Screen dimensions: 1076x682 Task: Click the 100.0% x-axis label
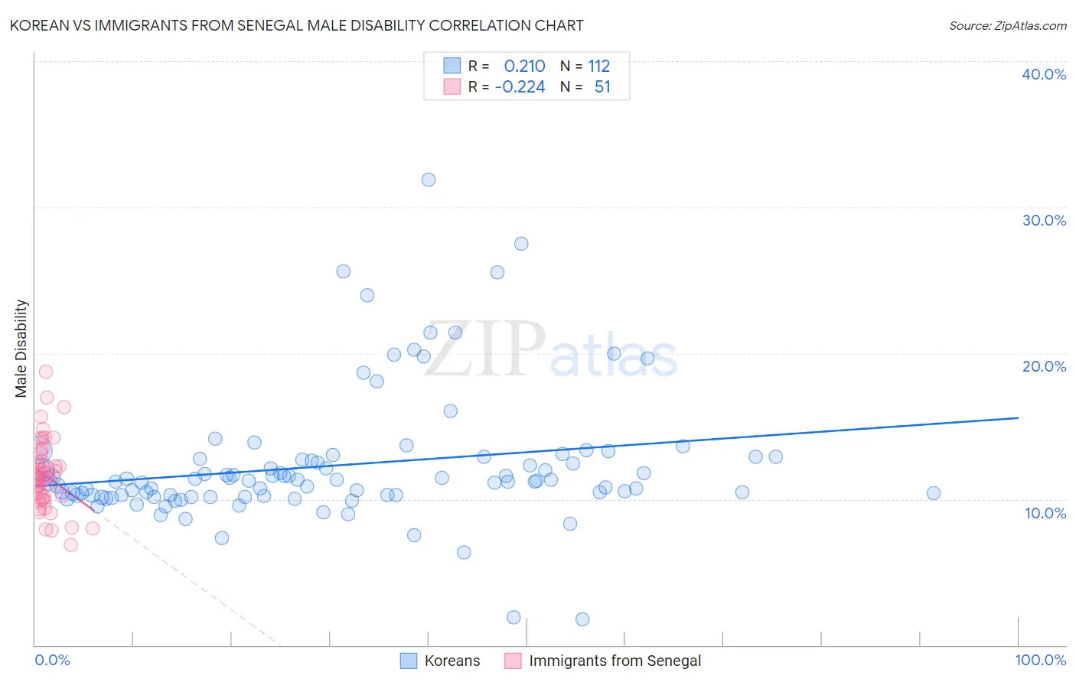tap(1041, 660)
